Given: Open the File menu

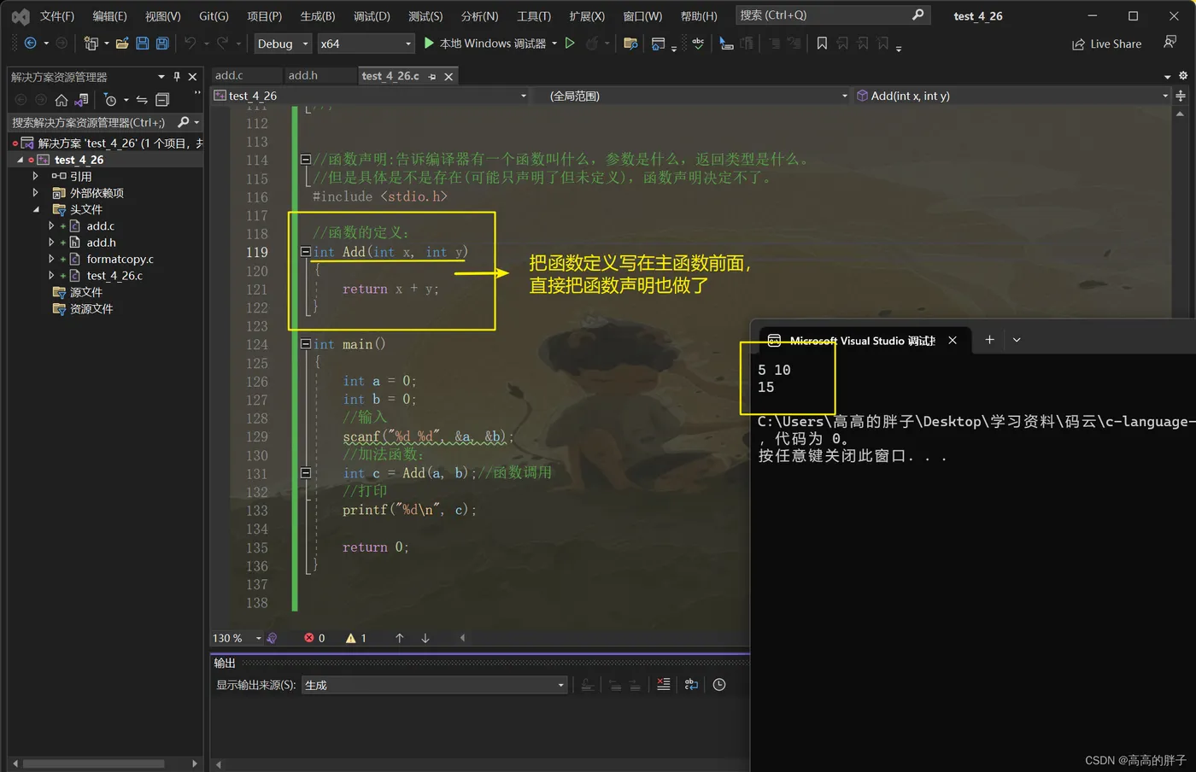Looking at the screenshot, I should (57, 16).
